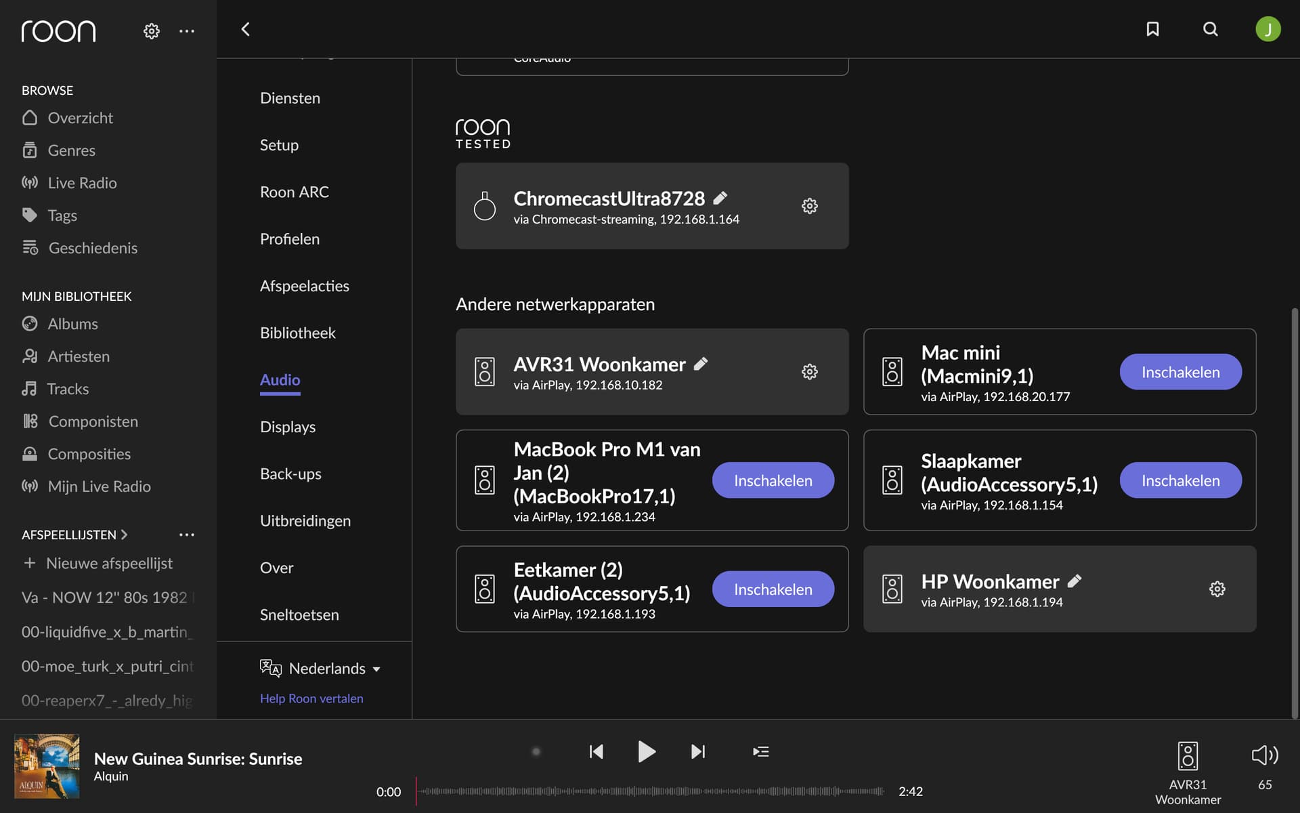The width and height of the screenshot is (1300, 813).
Task: Open settings gear next to Roon logo
Action: click(x=152, y=31)
